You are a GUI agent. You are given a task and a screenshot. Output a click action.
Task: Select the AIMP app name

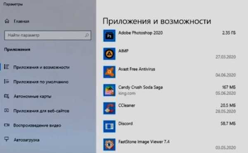tap(123, 51)
